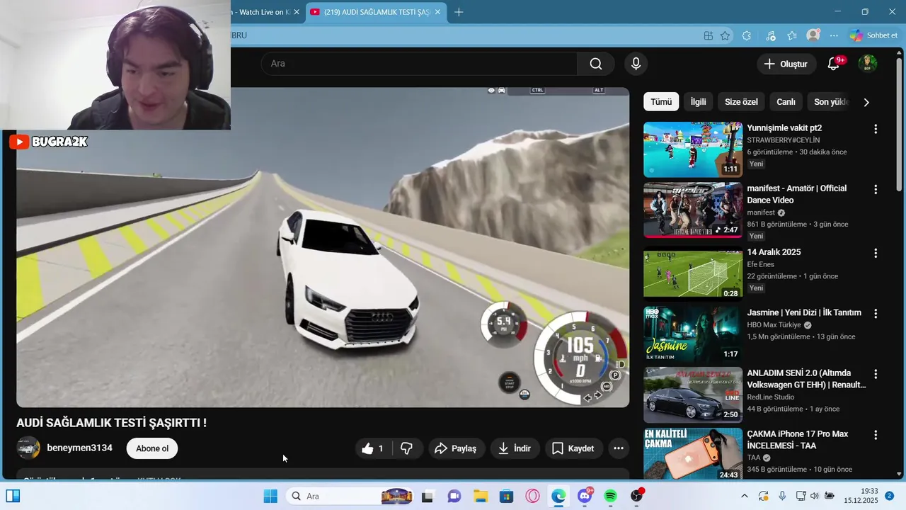Open OBS Studio from the taskbar
The height and width of the screenshot is (510, 906).
(637, 496)
